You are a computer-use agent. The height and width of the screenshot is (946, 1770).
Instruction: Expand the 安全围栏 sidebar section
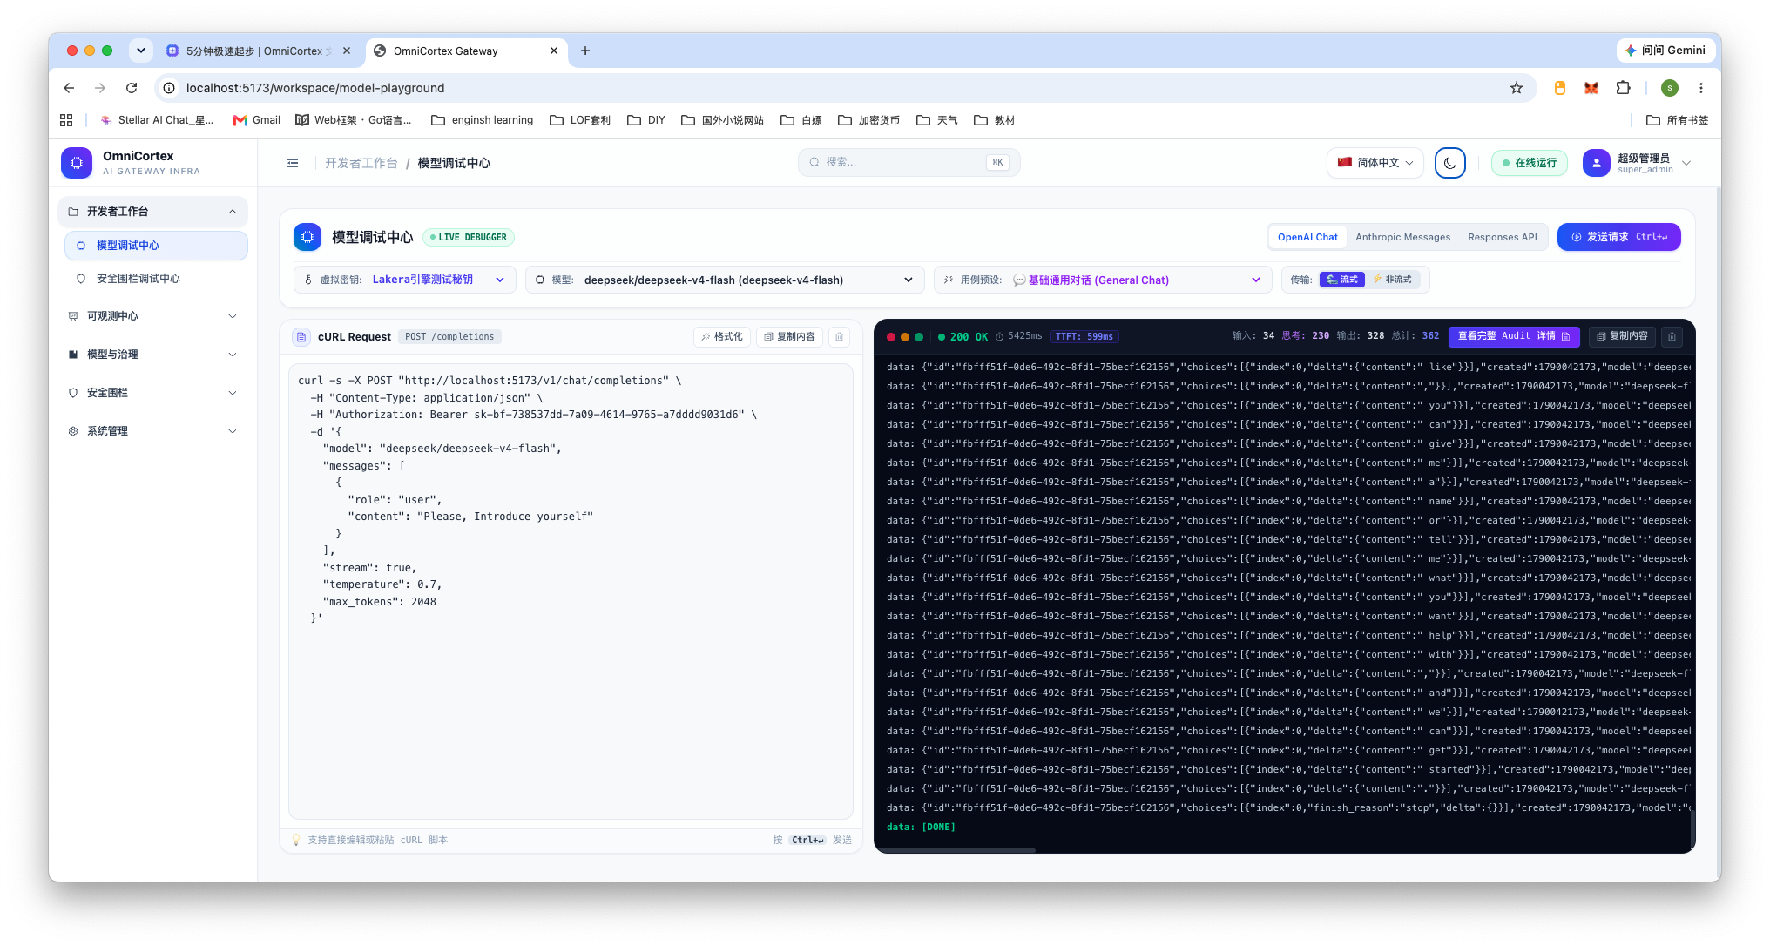(153, 393)
